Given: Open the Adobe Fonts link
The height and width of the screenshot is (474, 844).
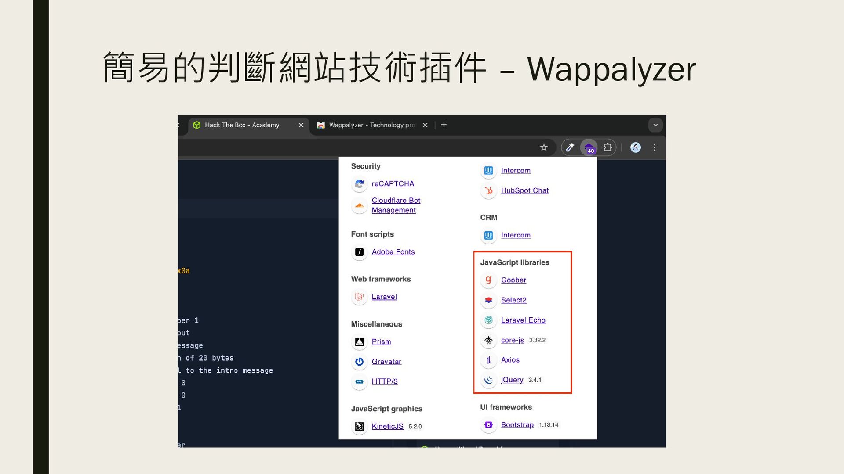Looking at the screenshot, I should [393, 252].
